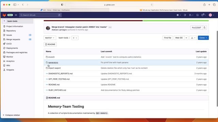Viewport: 218px width, 122px height.
Task: Open Project information in sidebar
Action: click(x=15, y=26)
